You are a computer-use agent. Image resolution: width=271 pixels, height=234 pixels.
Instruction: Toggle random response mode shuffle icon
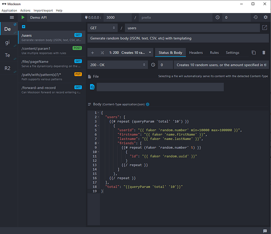coord(102,53)
